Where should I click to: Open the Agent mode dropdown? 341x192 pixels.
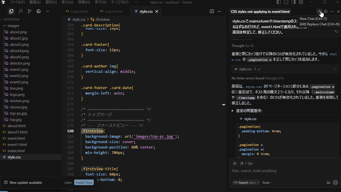246,183
